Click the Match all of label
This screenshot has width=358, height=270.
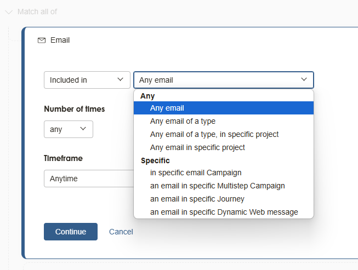tap(37, 12)
